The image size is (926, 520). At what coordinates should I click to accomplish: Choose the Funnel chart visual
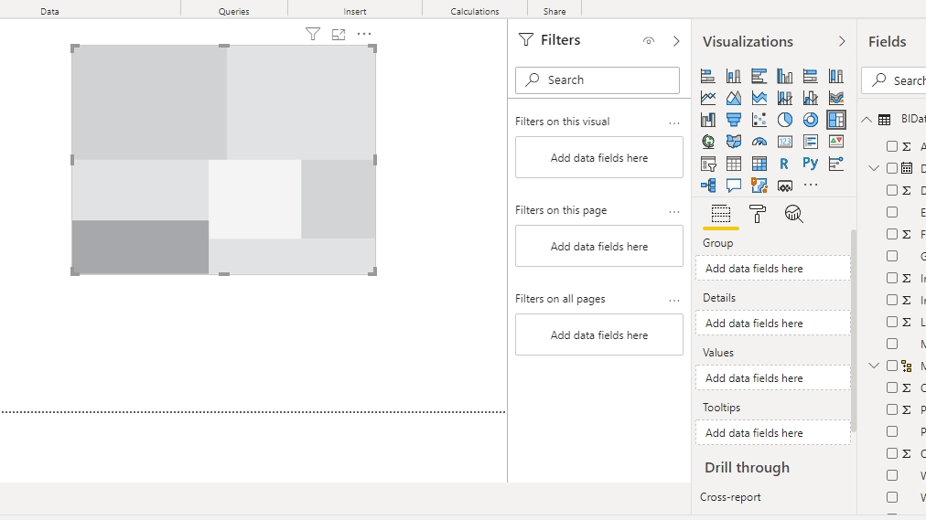click(734, 120)
